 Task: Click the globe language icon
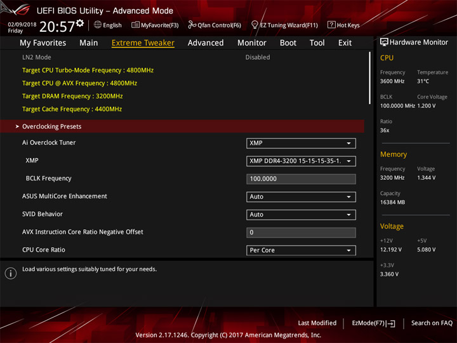pos(98,25)
